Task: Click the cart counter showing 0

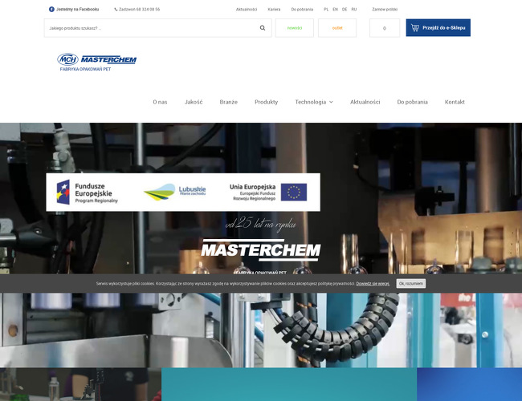Action: click(385, 28)
